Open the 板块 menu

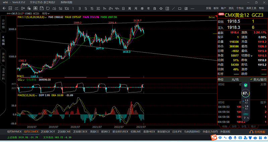point(216,8)
